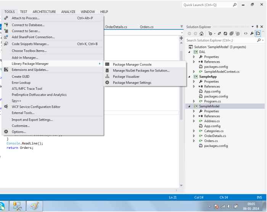Collapse the SampleModel project node
Screen dimensions: 267x212
[x=189, y=106]
